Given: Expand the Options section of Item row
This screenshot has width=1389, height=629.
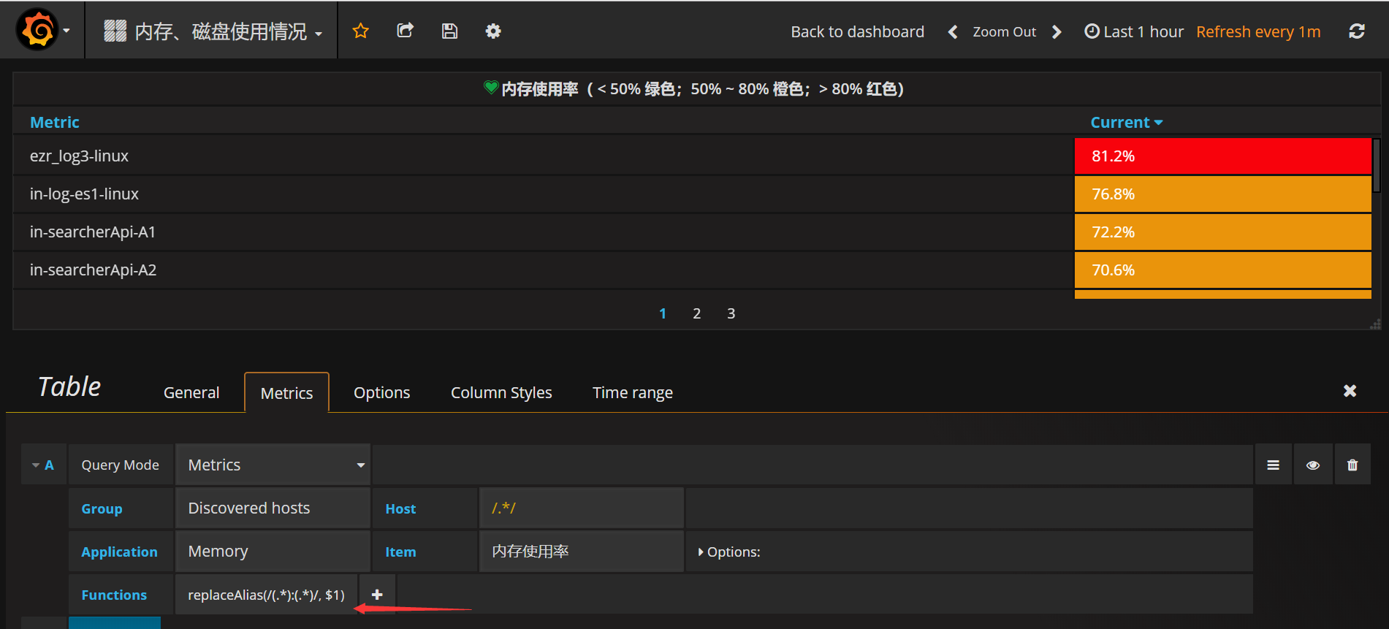Looking at the screenshot, I should pos(728,552).
